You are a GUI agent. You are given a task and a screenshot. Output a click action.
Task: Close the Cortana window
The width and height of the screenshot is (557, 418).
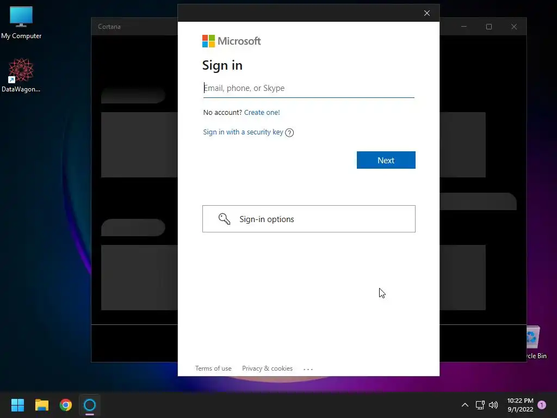tap(513, 27)
